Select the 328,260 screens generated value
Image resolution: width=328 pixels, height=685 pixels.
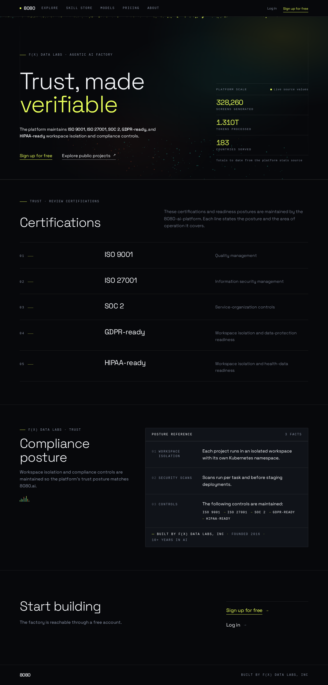[x=229, y=102]
